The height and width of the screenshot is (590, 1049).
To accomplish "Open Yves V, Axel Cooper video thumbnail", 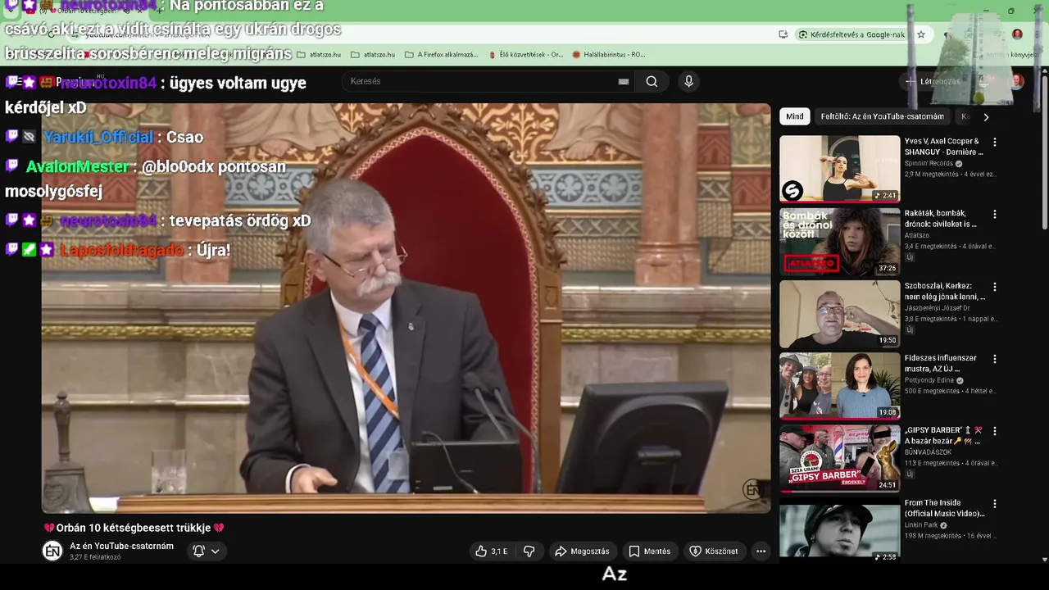I will point(839,169).
